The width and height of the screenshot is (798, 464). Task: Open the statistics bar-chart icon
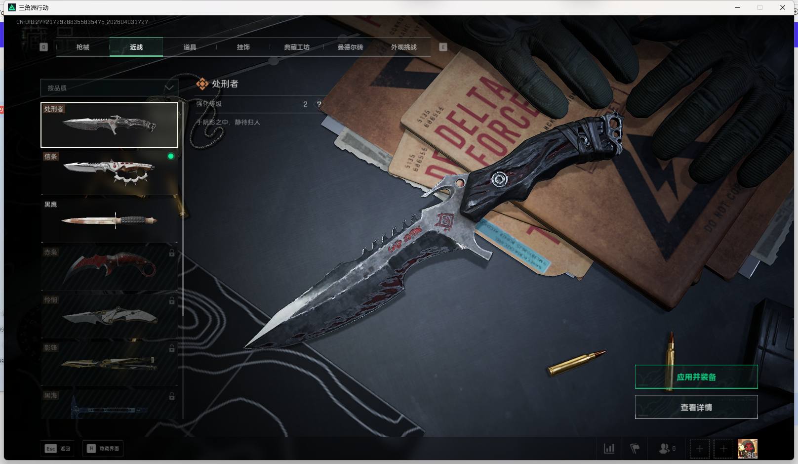point(609,449)
